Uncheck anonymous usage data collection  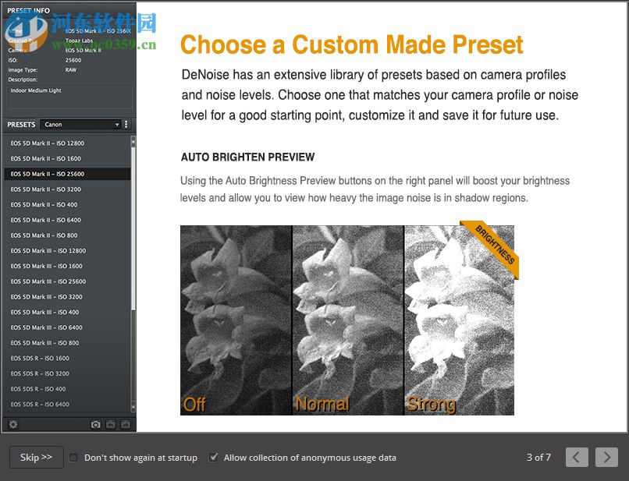(213, 458)
